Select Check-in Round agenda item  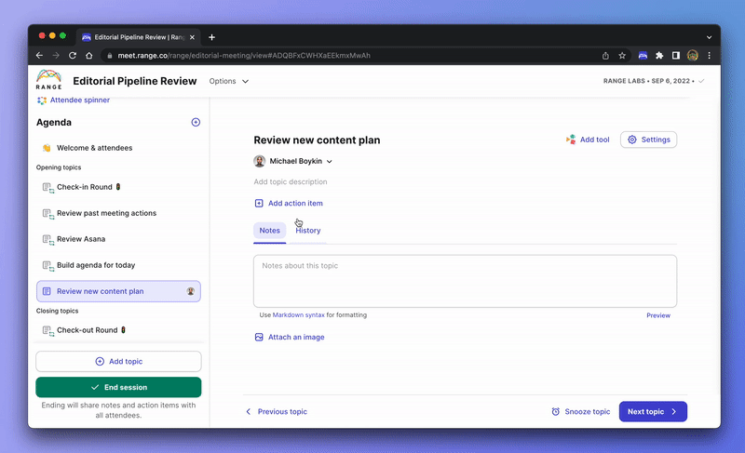118,187
